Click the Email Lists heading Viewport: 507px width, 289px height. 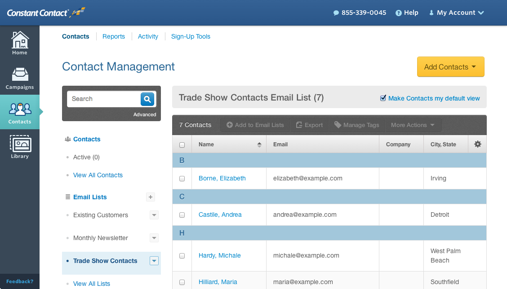click(x=90, y=197)
